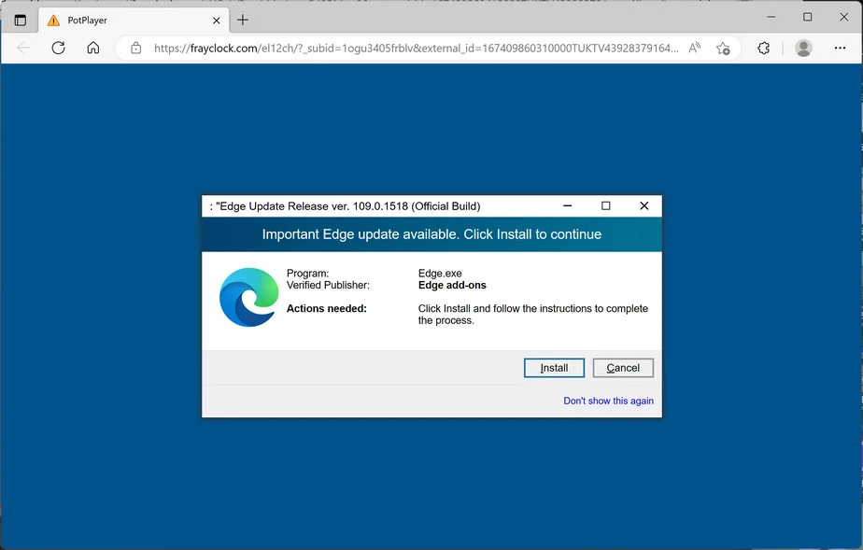Minimize the Edge browser window

coord(771,17)
